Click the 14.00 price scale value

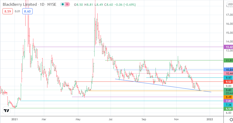click(x=229, y=42)
